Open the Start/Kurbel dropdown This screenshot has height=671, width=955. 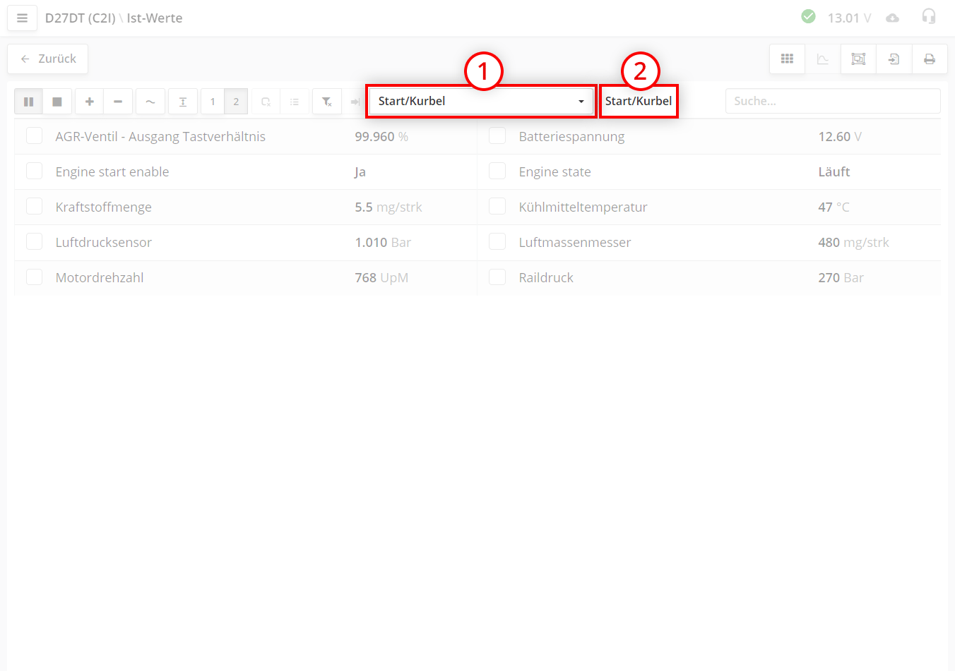pyautogui.click(x=481, y=102)
